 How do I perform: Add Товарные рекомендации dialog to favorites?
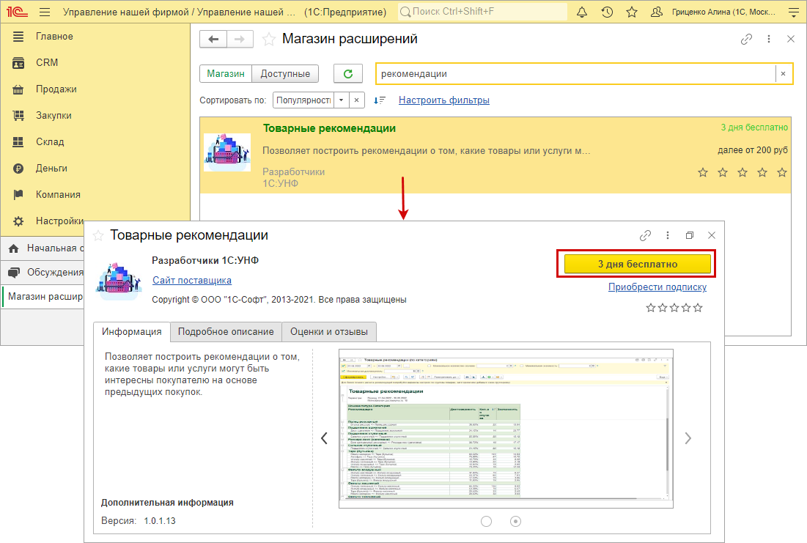point(98,236)
